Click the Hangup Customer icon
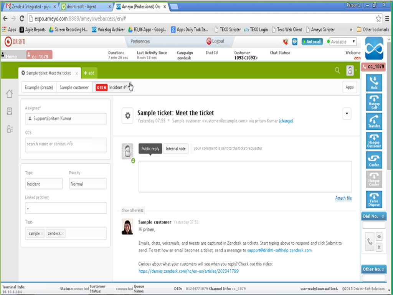 (374, 141)
